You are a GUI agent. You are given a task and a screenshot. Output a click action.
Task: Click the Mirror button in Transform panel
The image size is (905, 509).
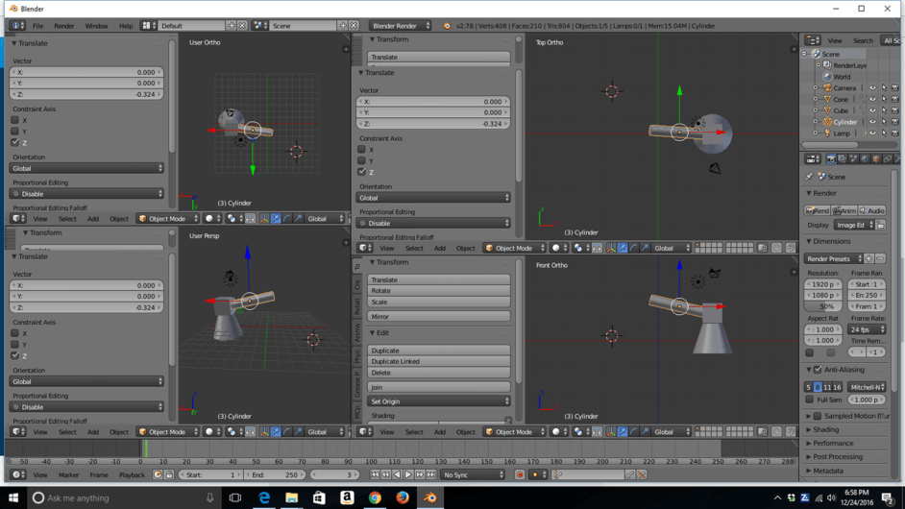coord(439,316)
